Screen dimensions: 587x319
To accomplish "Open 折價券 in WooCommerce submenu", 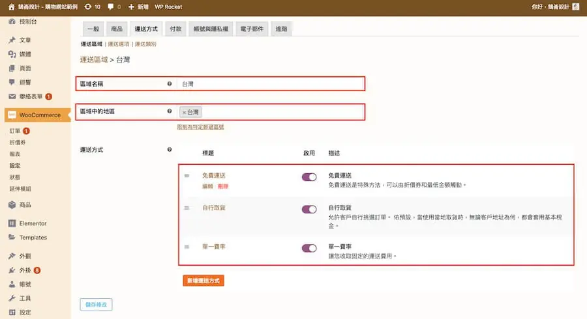I will pos(18,143).
